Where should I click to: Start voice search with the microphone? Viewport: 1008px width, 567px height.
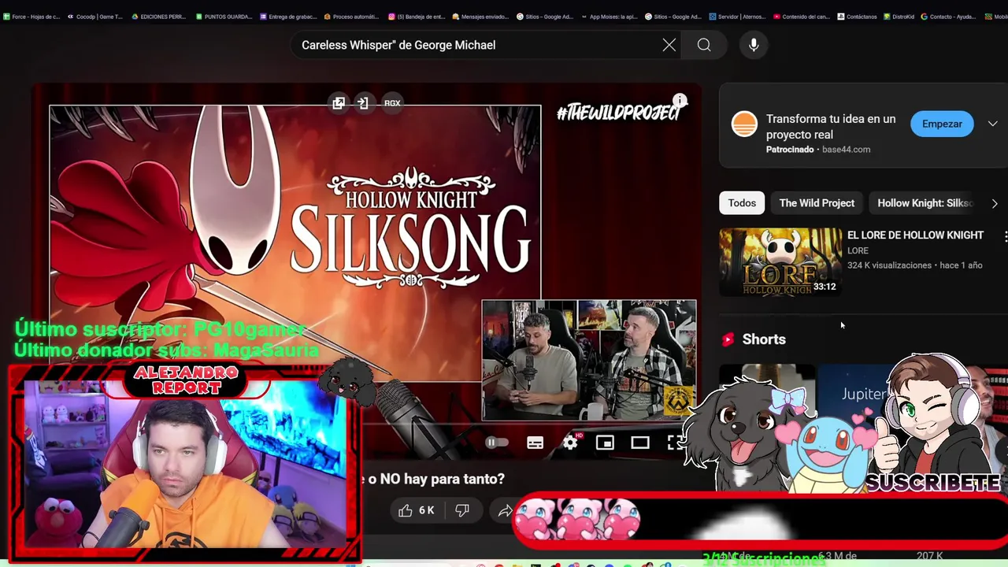(754, 45)
